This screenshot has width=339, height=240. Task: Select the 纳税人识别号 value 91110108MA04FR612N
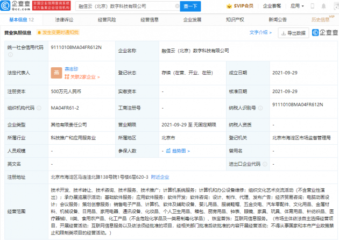tap(298, 104)
